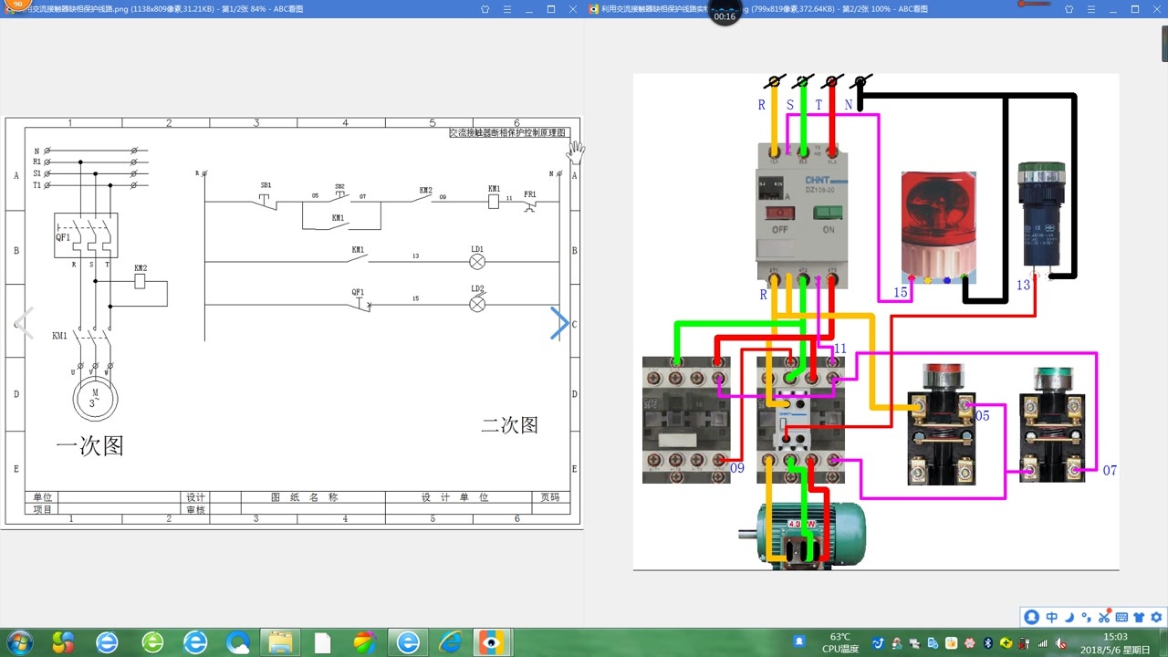
Task: Open the colorful fan-shaped app in the taskbar
Action: tap(364, 642)
